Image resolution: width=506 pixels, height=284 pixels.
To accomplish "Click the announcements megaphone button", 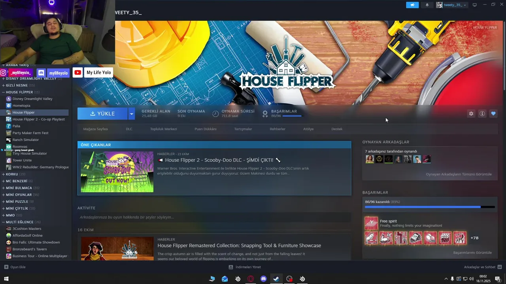I will coord(412,5).
